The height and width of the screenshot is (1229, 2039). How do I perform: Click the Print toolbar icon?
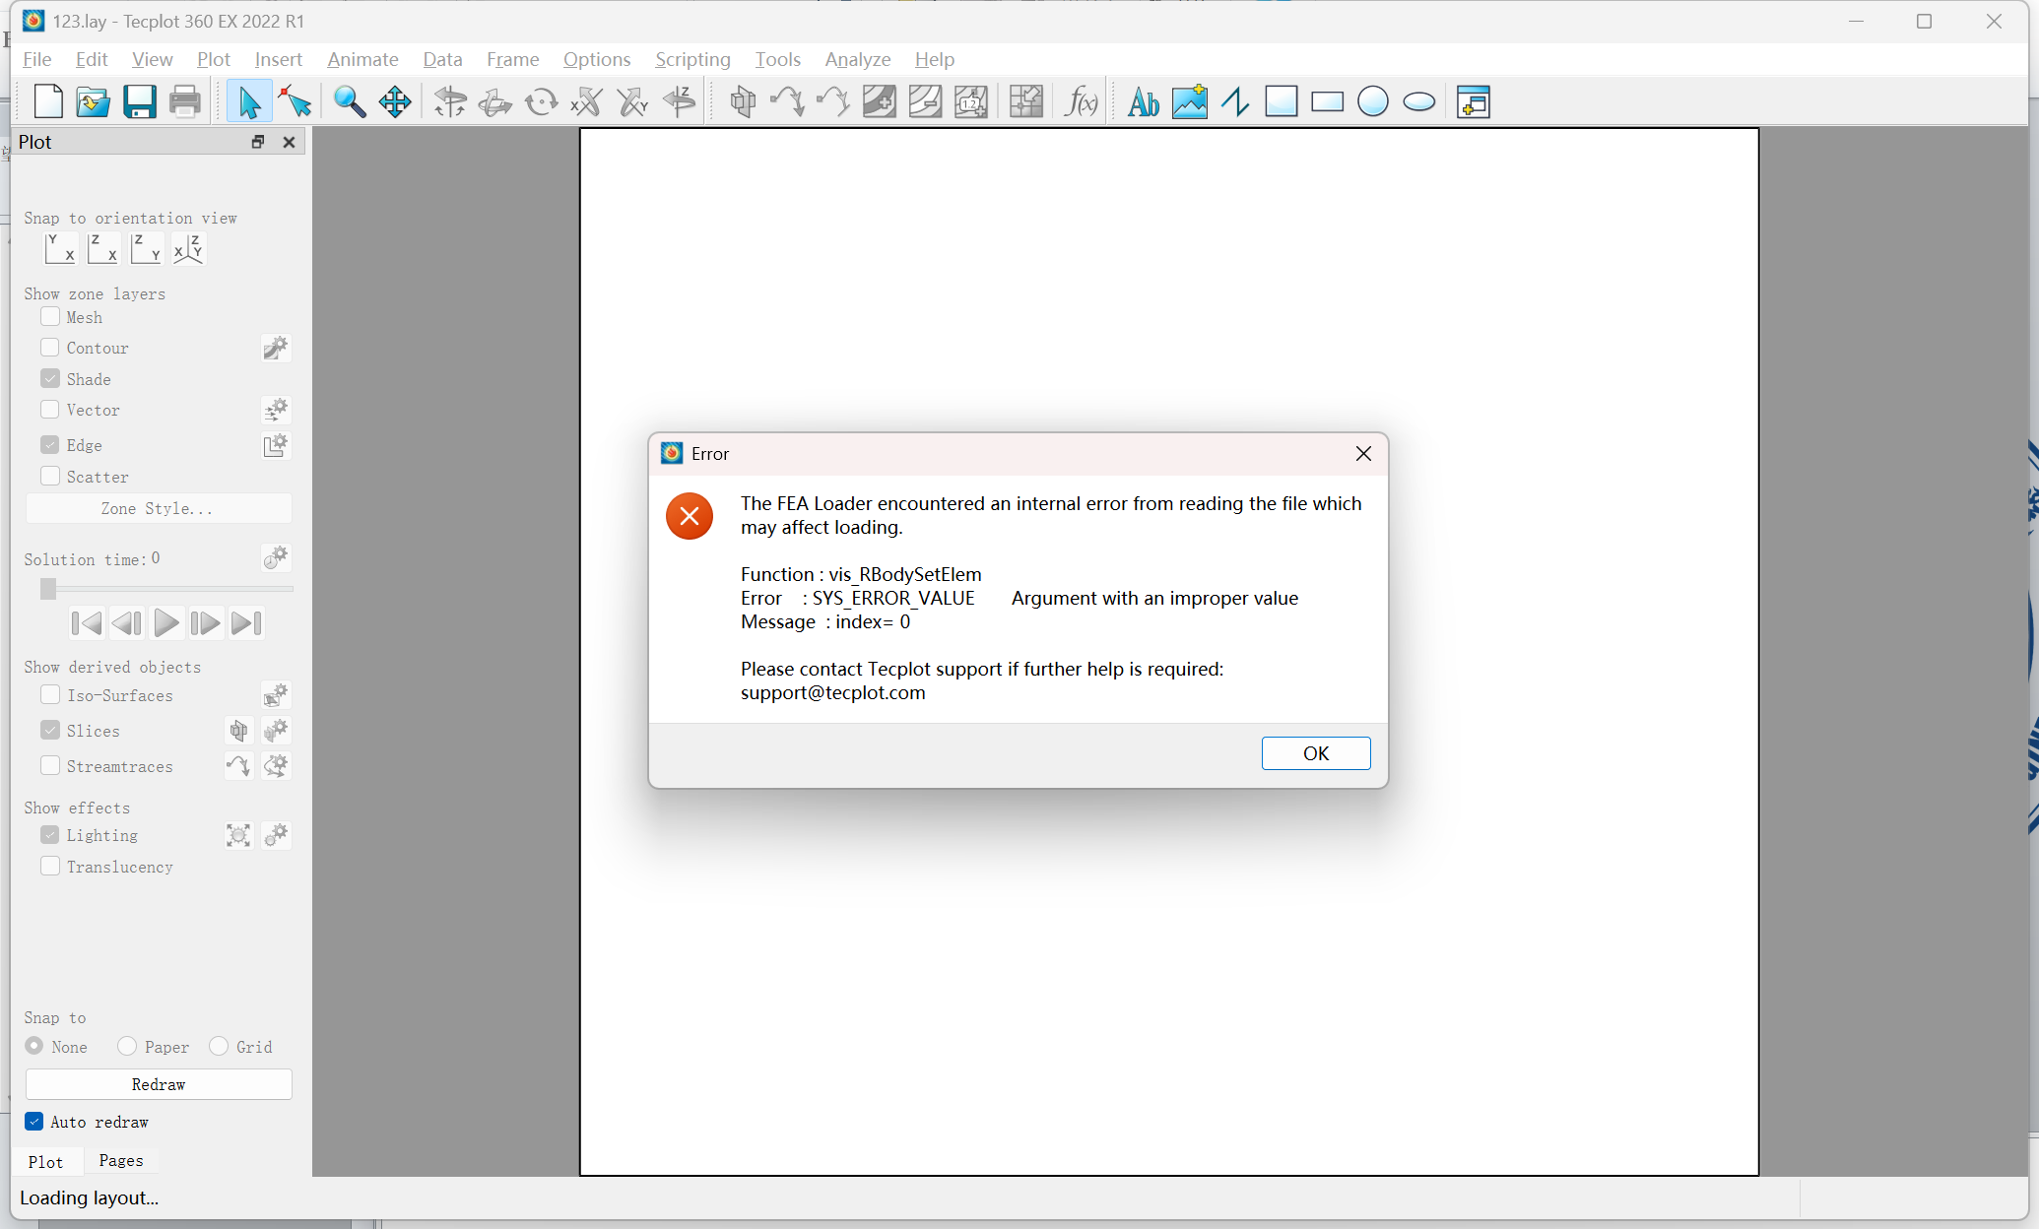pos(185,101)
